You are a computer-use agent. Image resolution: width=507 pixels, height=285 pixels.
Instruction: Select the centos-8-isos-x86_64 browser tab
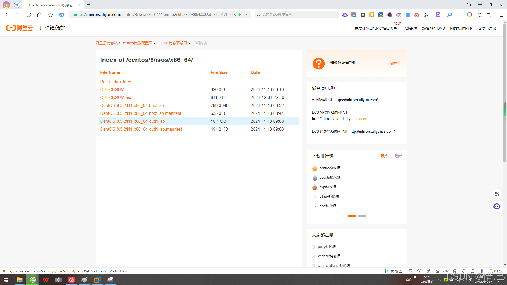pyautogui.click(x=53, y=5)
